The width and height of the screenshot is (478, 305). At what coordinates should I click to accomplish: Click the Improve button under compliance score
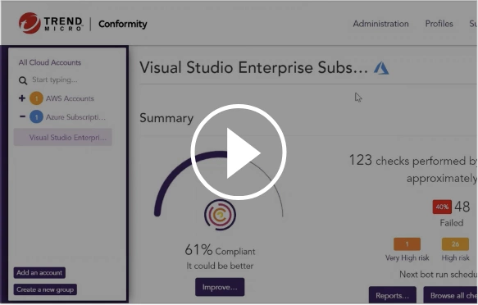pos(220,287)
